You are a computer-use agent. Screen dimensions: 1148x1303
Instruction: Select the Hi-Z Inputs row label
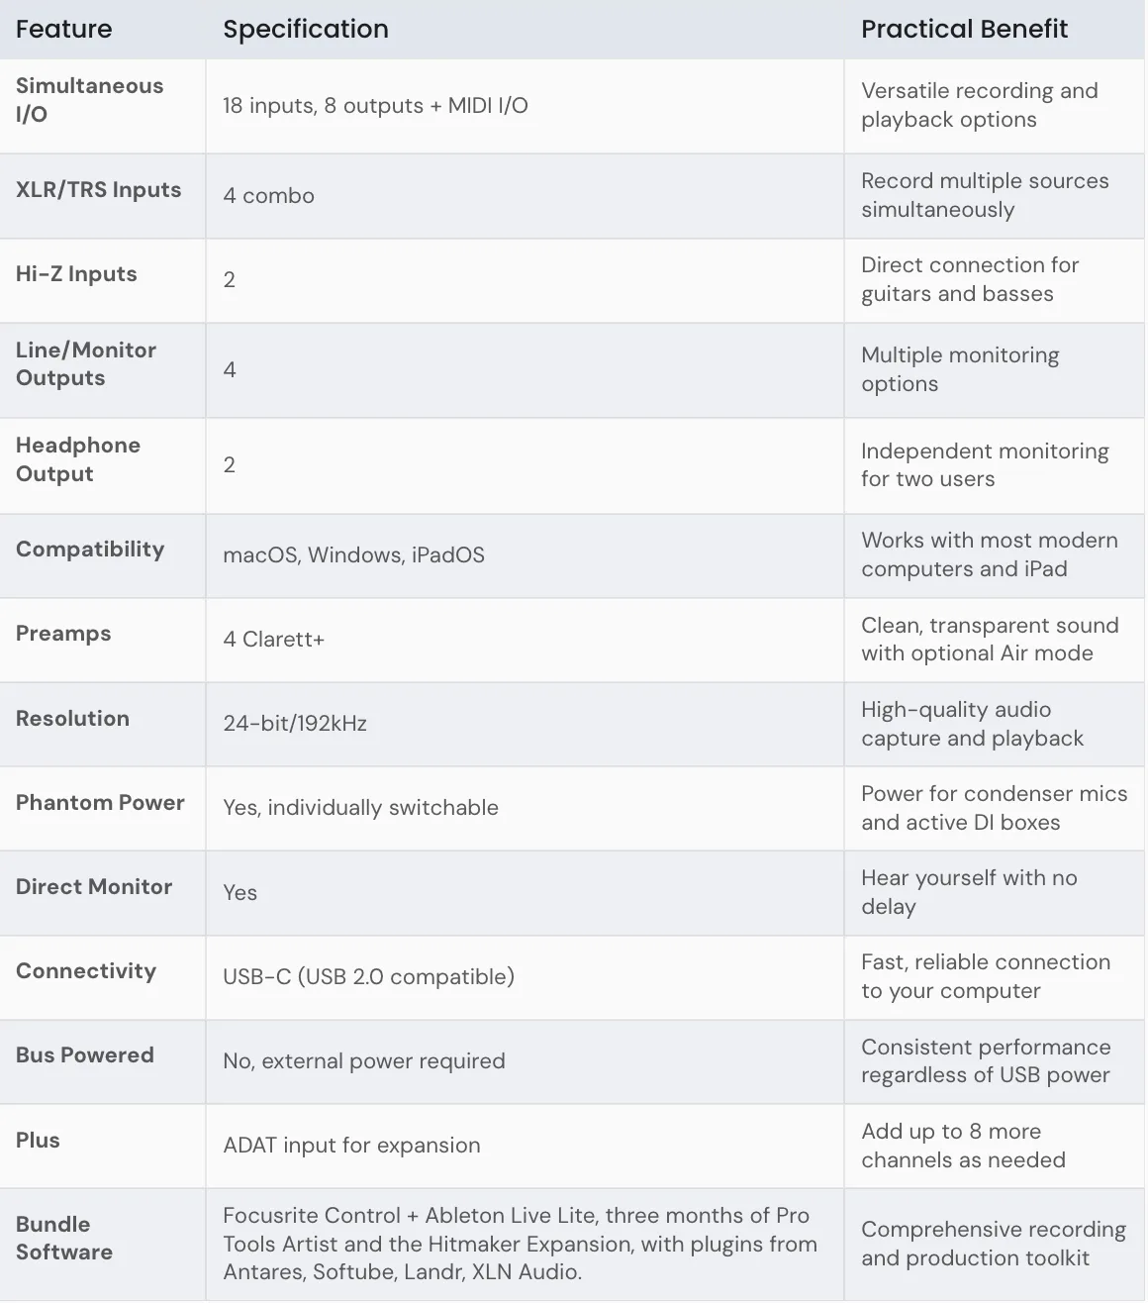point(76,274)
